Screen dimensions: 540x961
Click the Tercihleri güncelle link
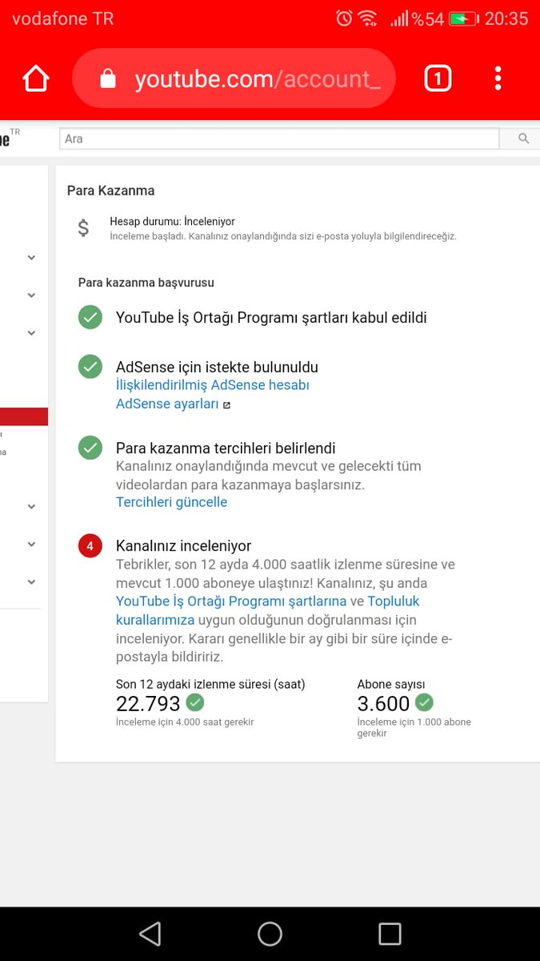(x=172, y=502)
